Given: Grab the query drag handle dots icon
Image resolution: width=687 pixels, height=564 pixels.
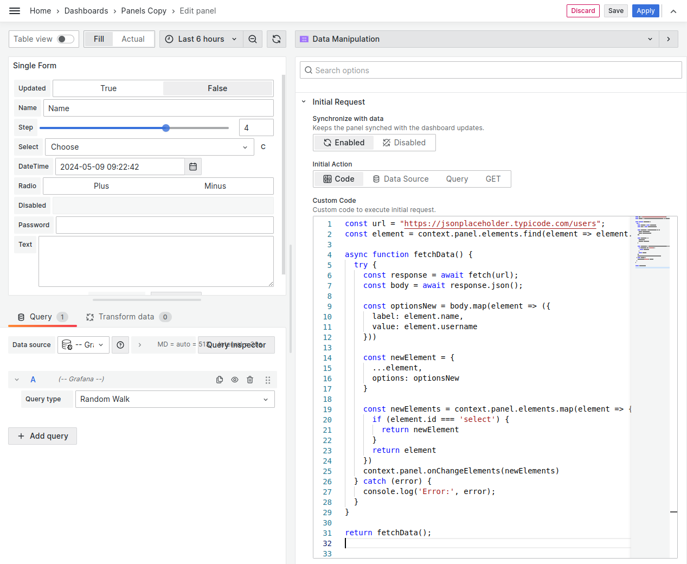Looking at the screenshot, I should pos(267,380).
